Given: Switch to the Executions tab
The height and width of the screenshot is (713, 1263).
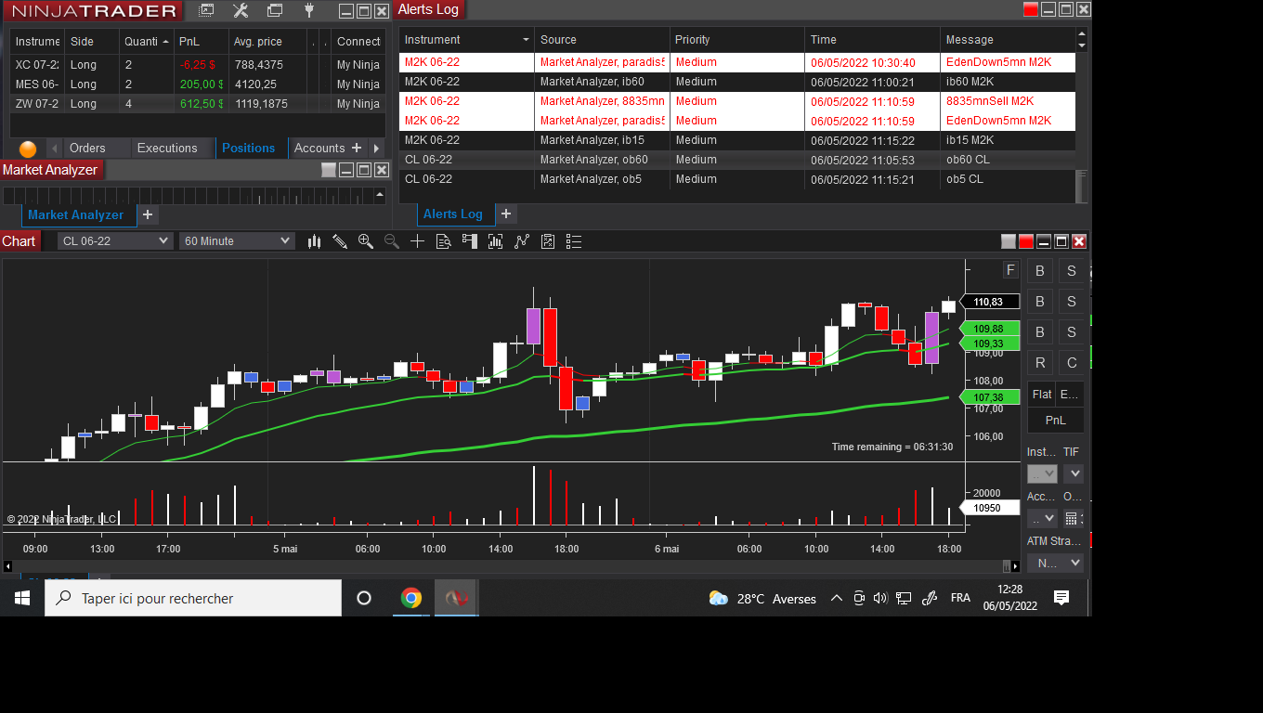Looking at the screenshot, I should click(x=167, y=149).
